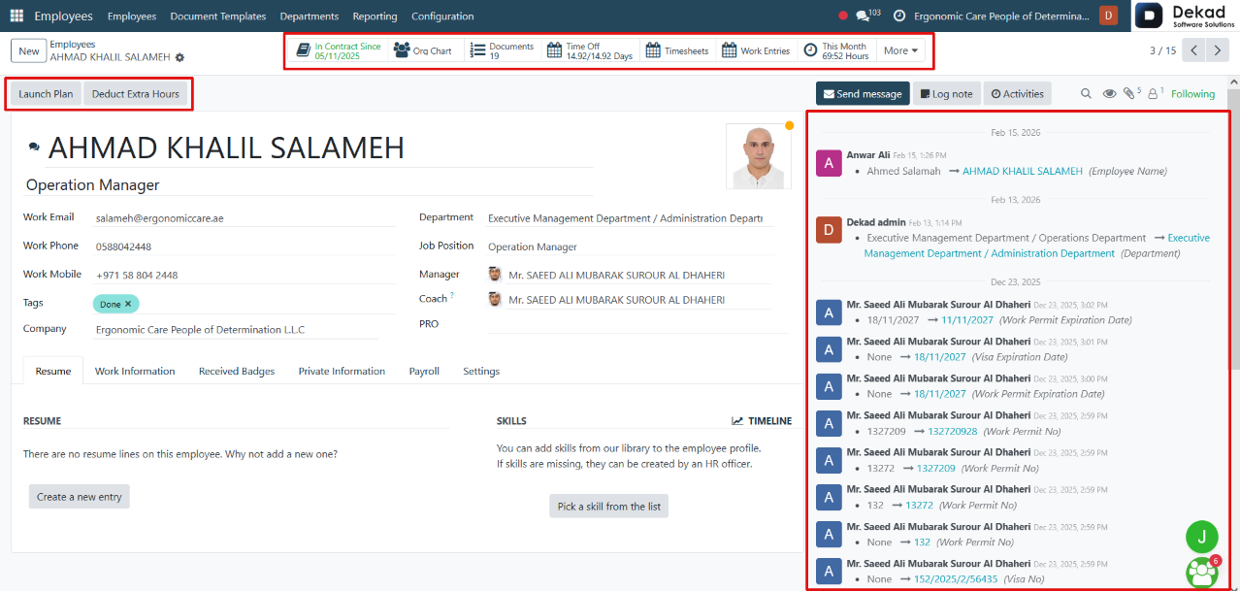Open the Departments menu

(x=310, y=16)
